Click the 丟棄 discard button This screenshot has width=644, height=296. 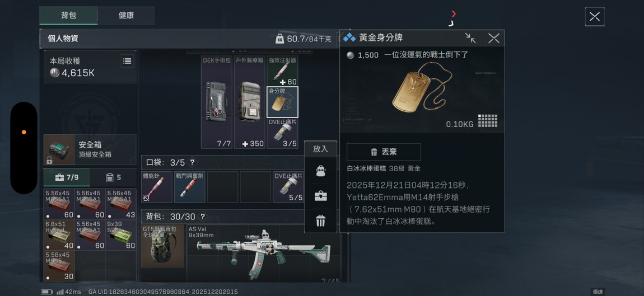click(384, 152)
